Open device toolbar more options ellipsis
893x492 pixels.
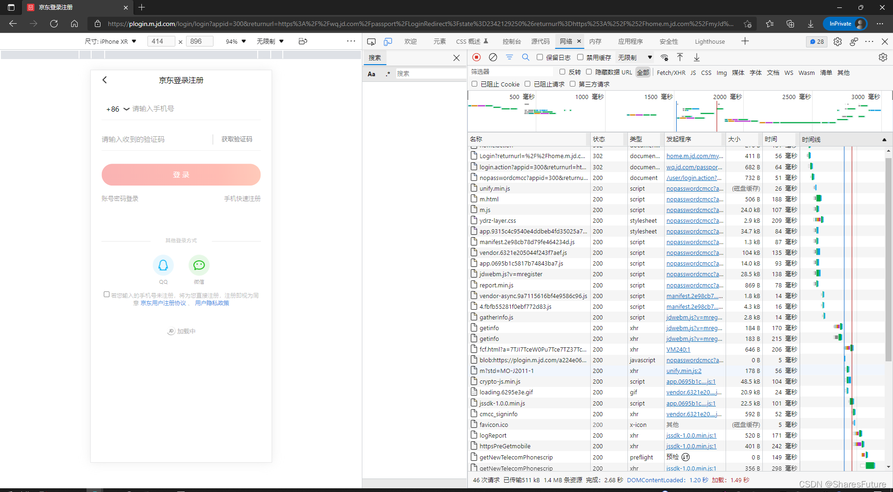(351, 41)
